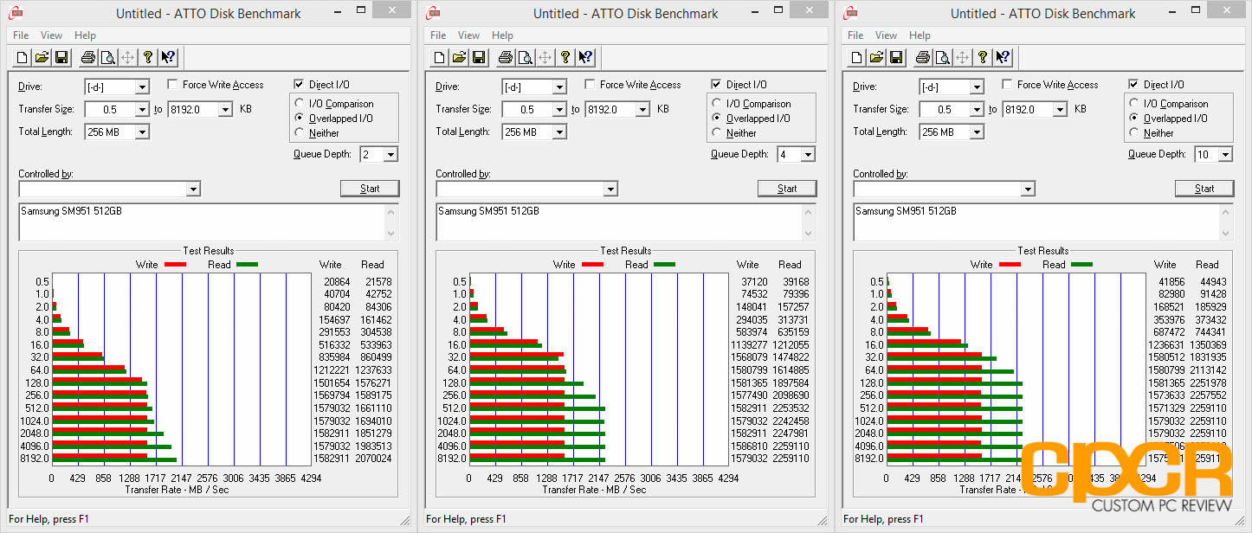
Task: Click Write value 20864 in Queue Depth 2 window
Action: click(333, 282)
